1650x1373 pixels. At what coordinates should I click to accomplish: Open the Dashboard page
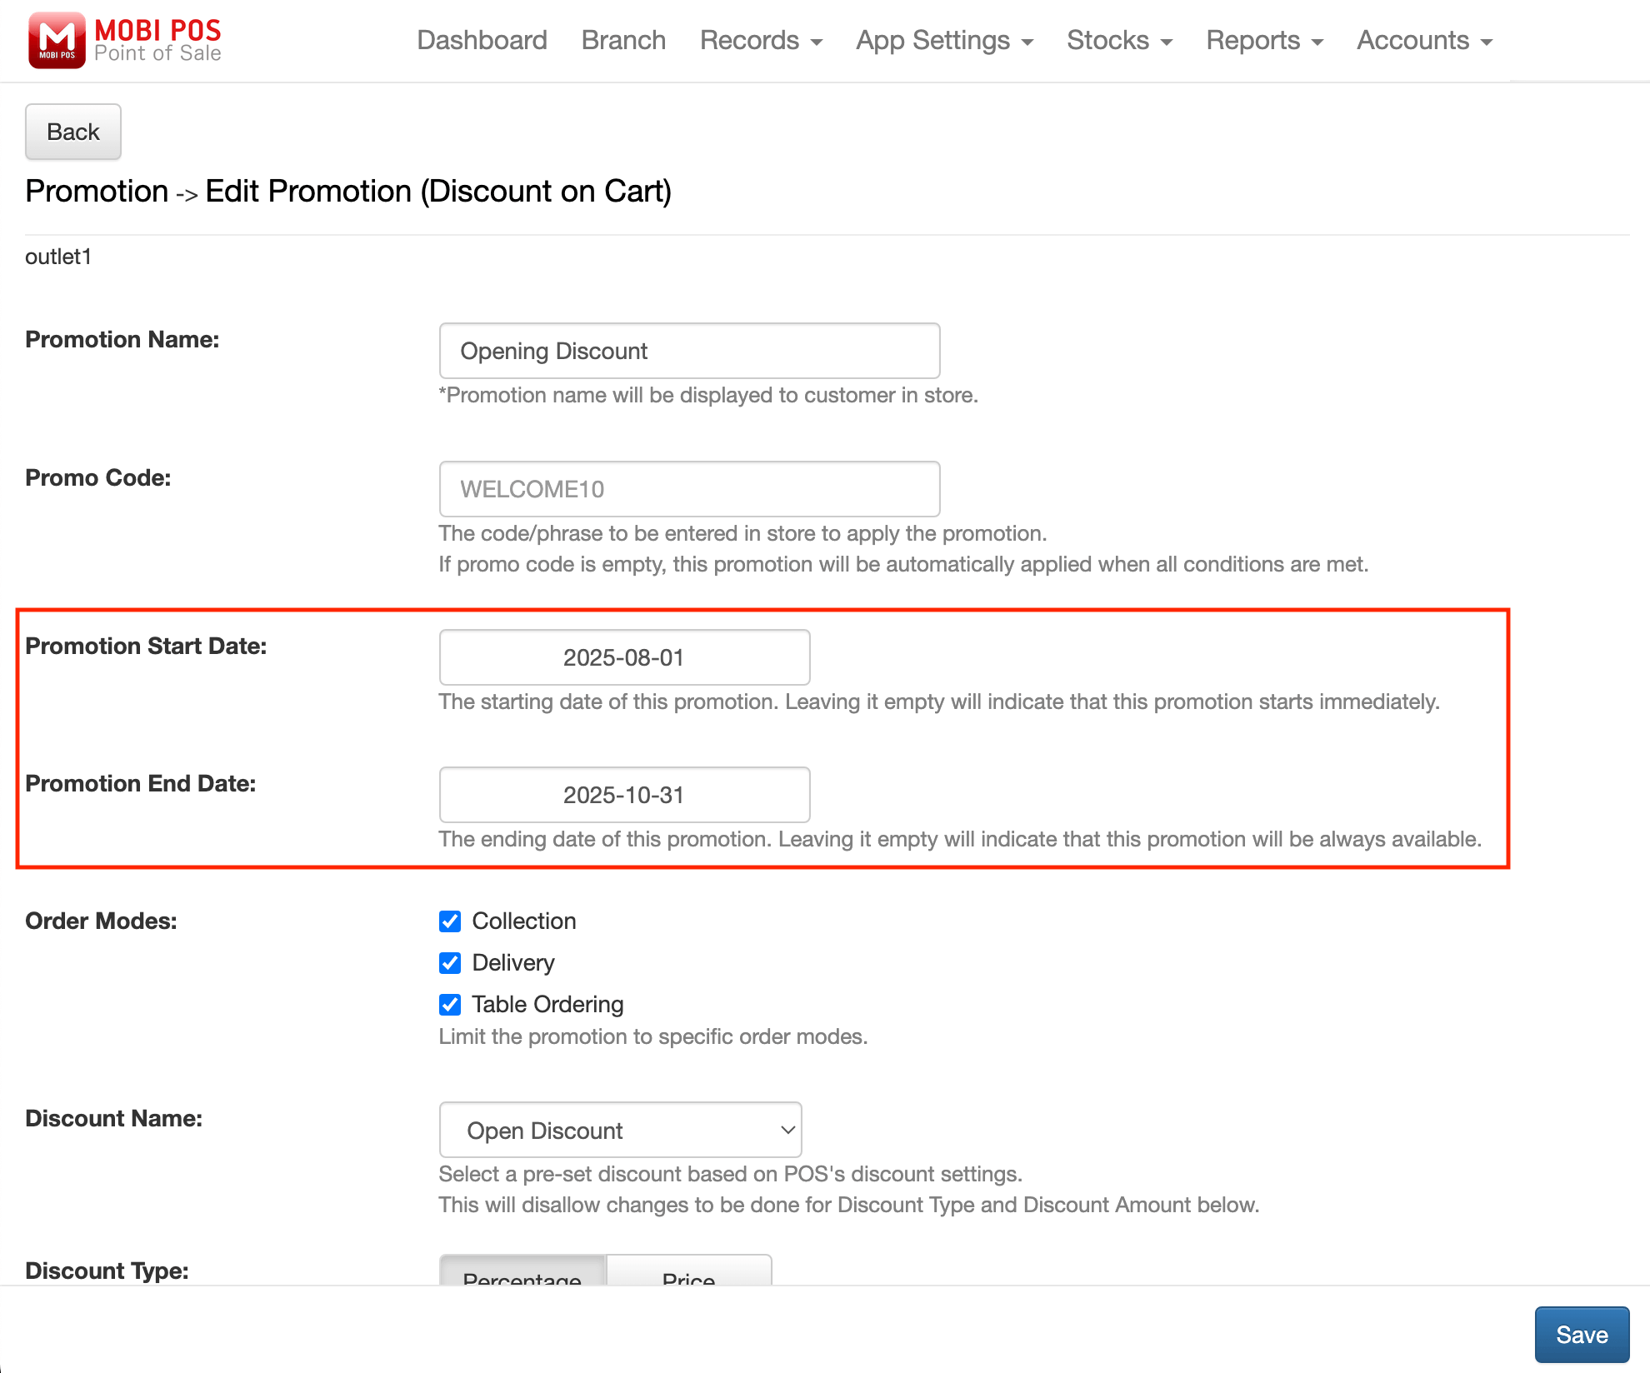pos(482,40)
